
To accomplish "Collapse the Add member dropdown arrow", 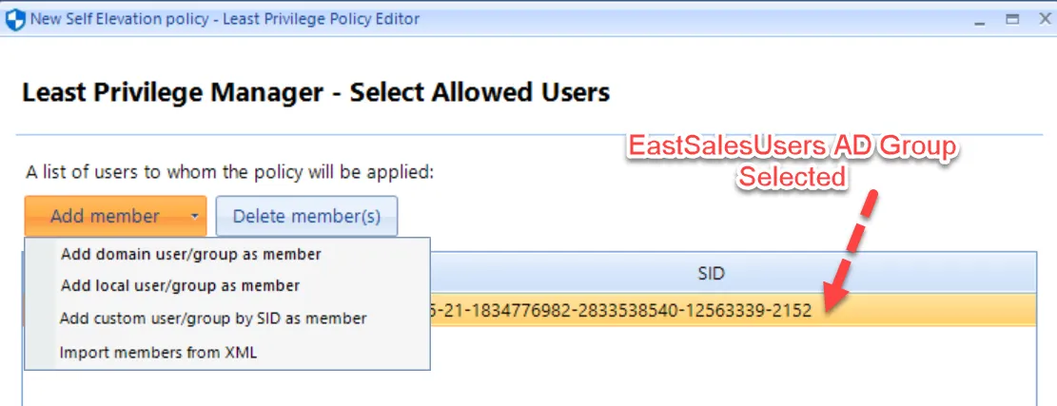I will (x=195, y=217).
